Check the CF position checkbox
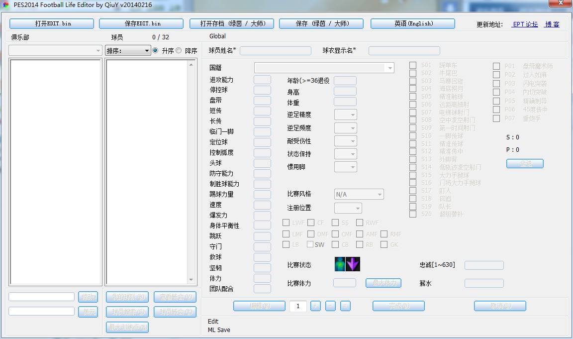This screenshot has height=339, width=573. 311,223
